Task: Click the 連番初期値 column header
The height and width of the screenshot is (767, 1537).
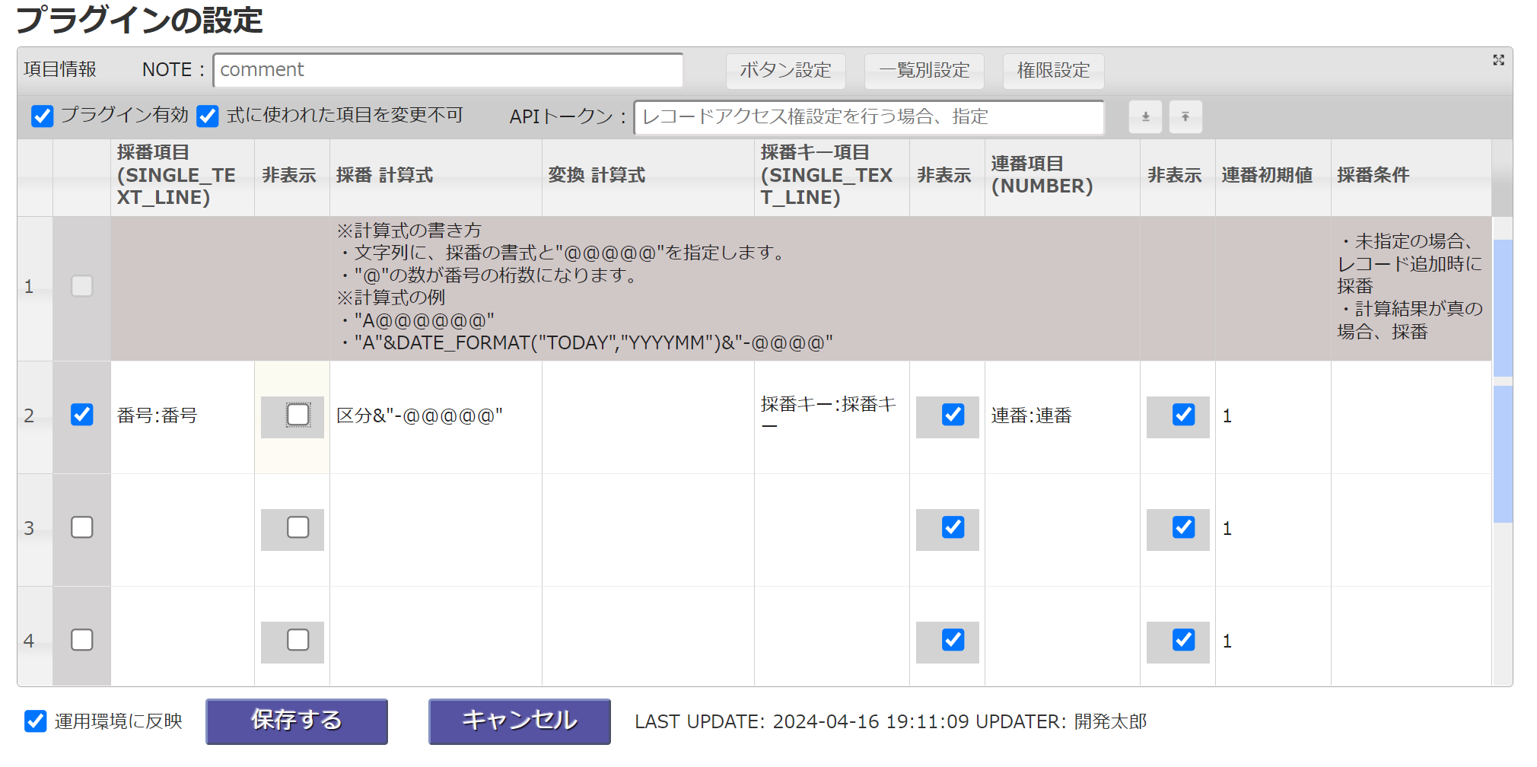Action: coord(1273,177)
